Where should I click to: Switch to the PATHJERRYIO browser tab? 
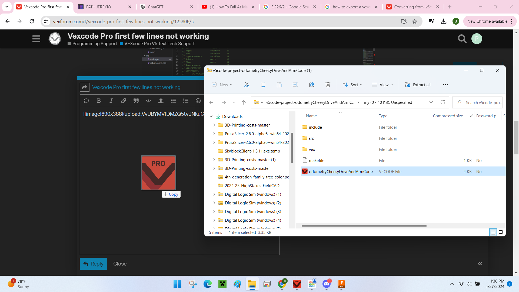point(105,7)
